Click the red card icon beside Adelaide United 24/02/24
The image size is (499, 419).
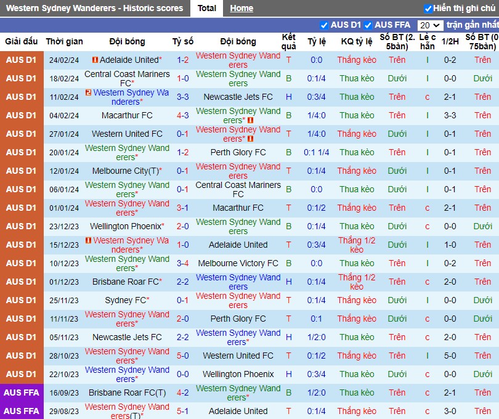coord(95,60)
